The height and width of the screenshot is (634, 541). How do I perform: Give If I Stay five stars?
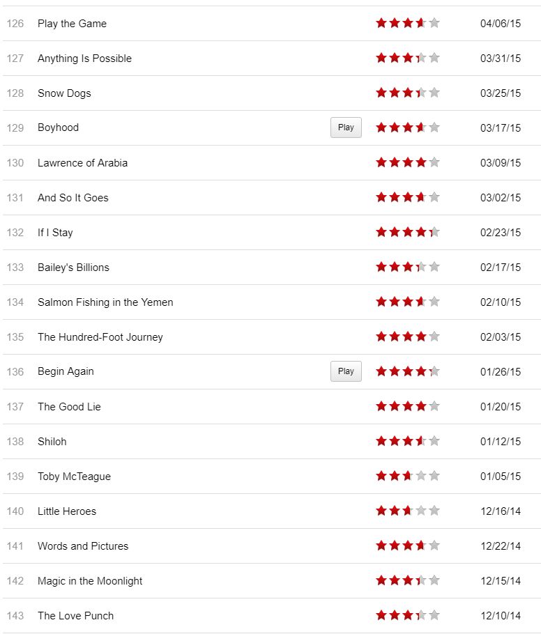pos(434,232)
